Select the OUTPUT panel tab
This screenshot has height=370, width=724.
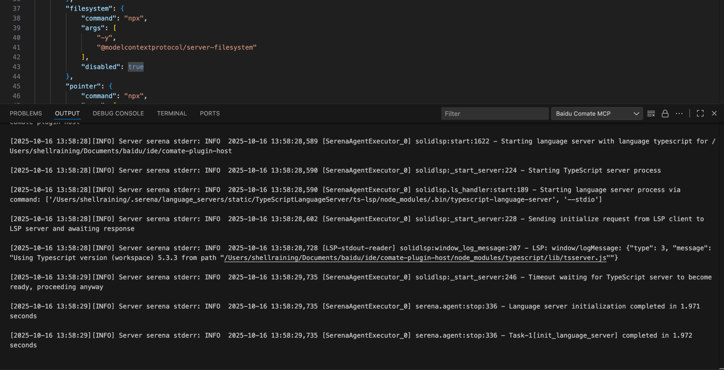click(67, 113)
